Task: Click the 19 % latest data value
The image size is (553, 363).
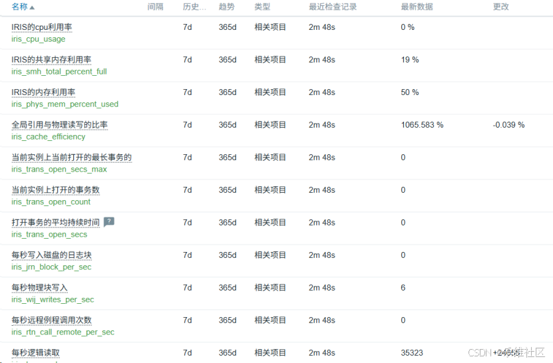Action: [410, 60]
